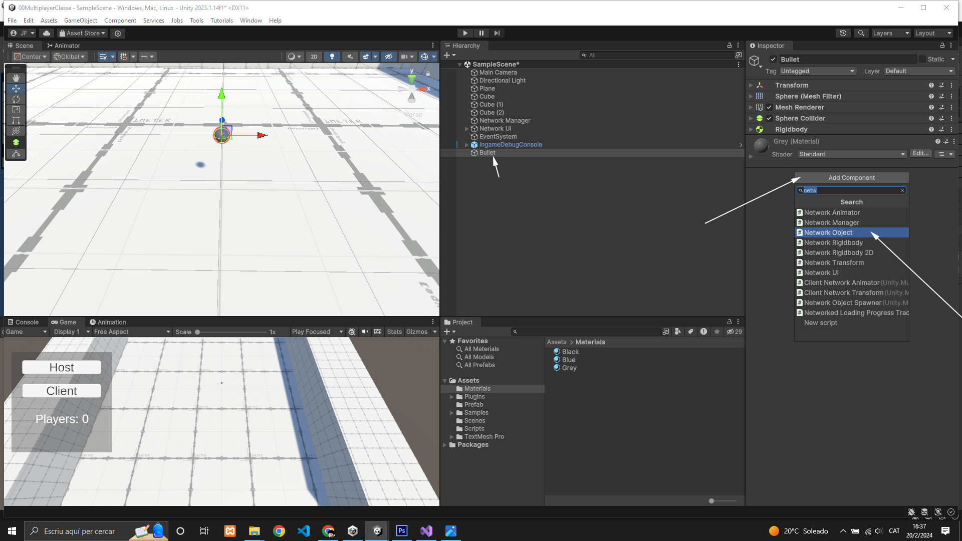Click the Play button

[x=465, y=33]
